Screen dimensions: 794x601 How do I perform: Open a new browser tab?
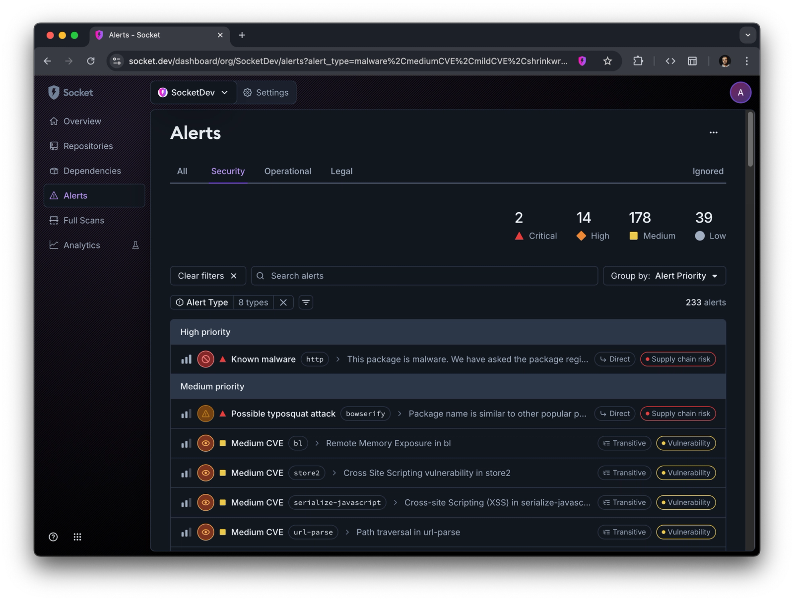tap(242, 35)
